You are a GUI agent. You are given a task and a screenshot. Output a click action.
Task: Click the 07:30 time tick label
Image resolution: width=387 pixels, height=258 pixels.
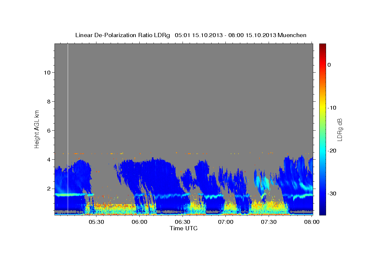click(268, 222)
